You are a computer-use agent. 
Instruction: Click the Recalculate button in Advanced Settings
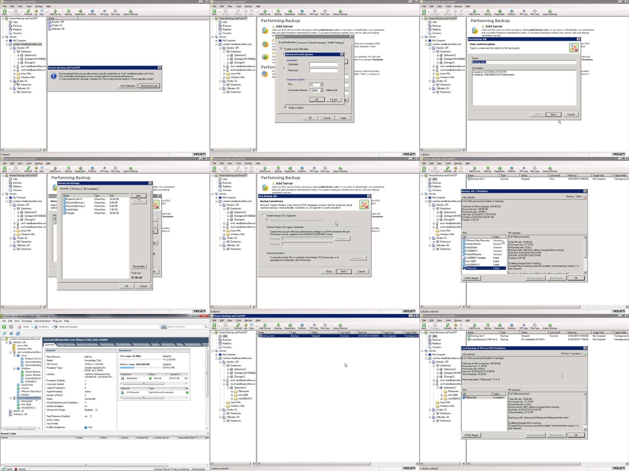coord(139,266)
